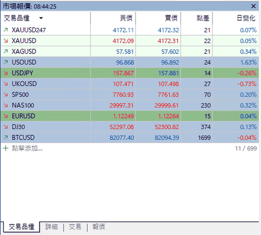The width and height of the screenshot is (261, 235).
Task: Select the DJ30 symbol name
Action: (x=18, y=127)
